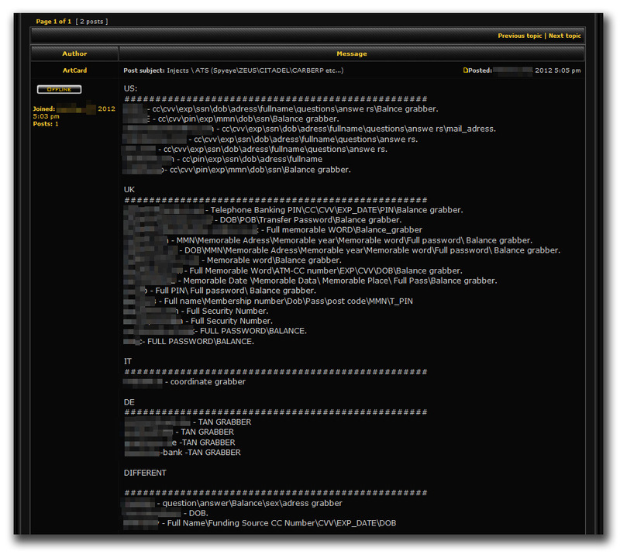
Task: Click the small post icon beside Posted
Action: click(465, 71)
